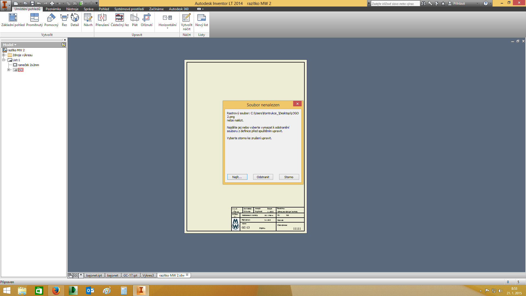Open the Správa ribbon tab
The image size is (526, 296).
point(88,9)
